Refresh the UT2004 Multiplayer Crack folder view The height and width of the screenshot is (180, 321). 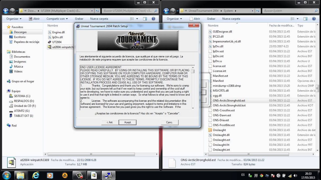tap(97, 11)
